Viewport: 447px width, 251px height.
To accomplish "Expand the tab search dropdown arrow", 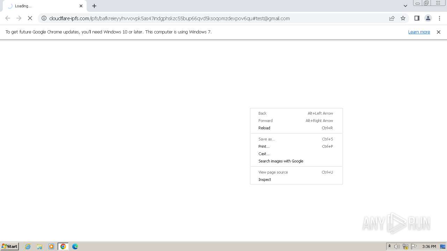I will pos(405,6).
